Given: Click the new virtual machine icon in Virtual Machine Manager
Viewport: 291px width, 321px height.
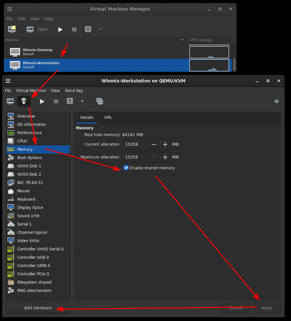Looking at the screenshot, I should [12, 29].
